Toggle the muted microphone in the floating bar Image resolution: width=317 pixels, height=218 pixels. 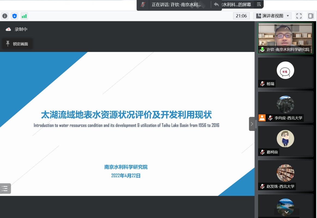[143, 5]
